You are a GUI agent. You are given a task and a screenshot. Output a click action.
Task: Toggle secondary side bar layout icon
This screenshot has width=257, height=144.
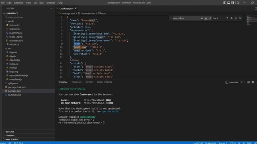233,3
